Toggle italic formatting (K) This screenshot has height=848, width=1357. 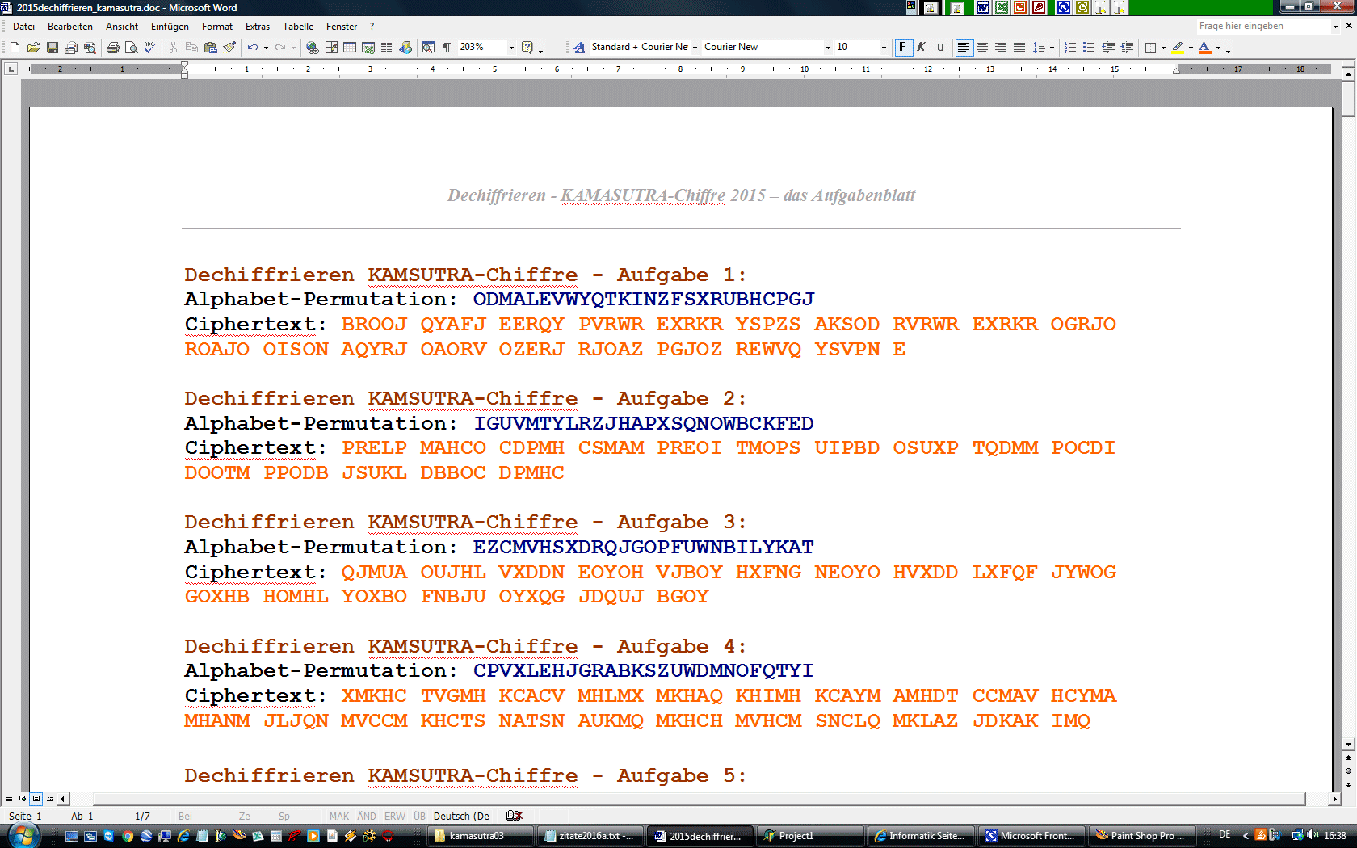click(x=922, y=48)
